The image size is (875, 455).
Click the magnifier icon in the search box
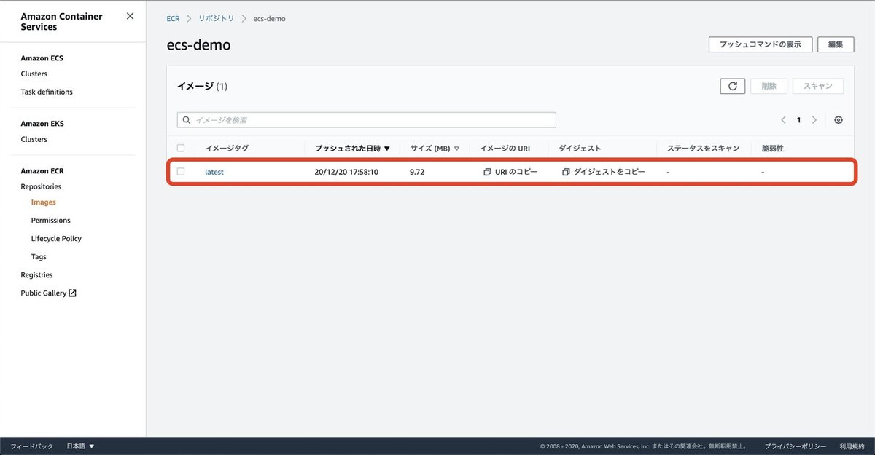[187, 119]
